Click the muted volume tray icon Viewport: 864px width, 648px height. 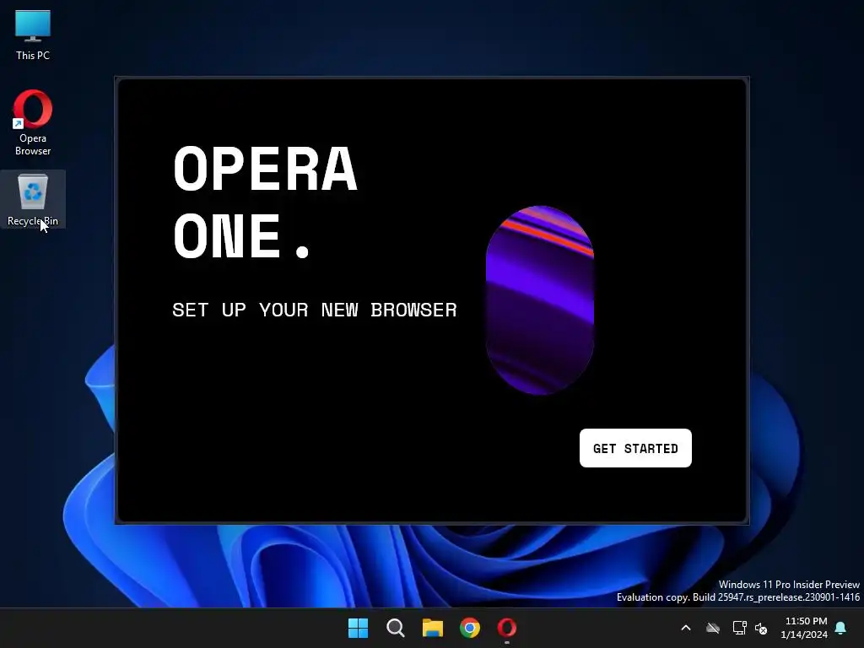761,628
